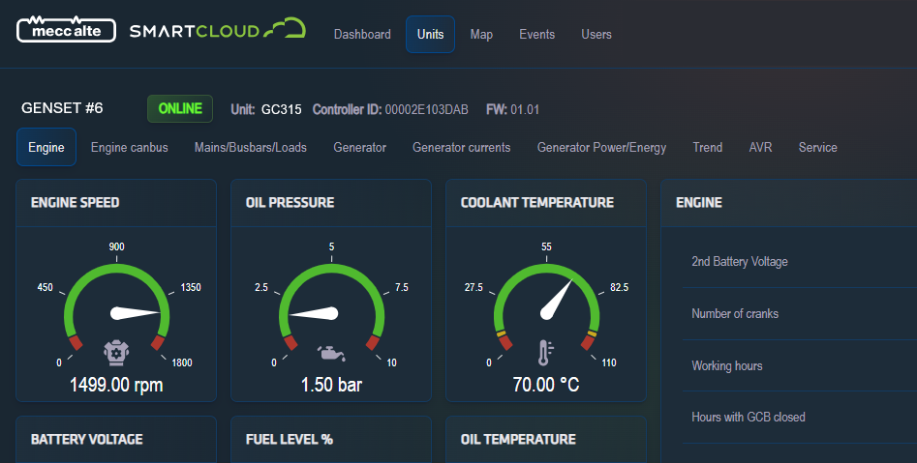
Task: Open the Service tab
Action: click(x=817, y=147)
